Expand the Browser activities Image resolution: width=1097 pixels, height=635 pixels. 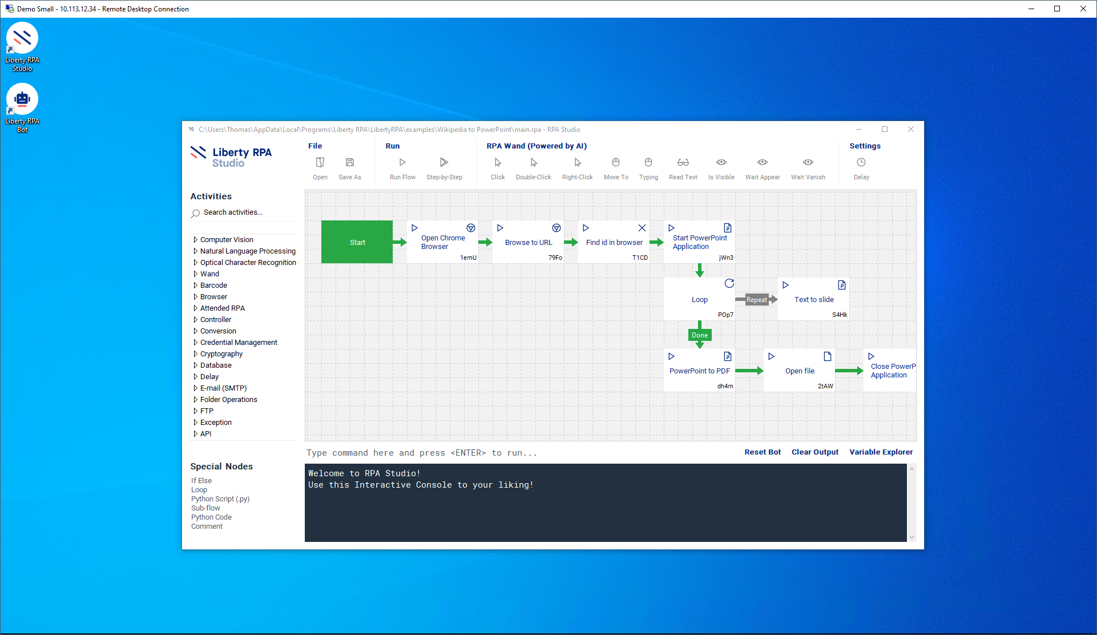click(195, 297)
